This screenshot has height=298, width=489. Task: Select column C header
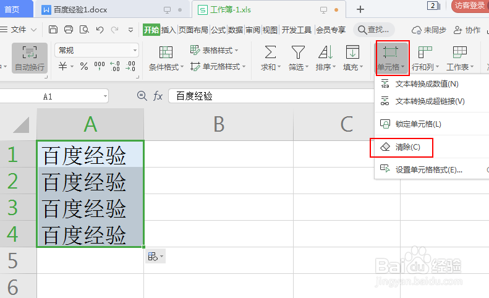[347, 124]
